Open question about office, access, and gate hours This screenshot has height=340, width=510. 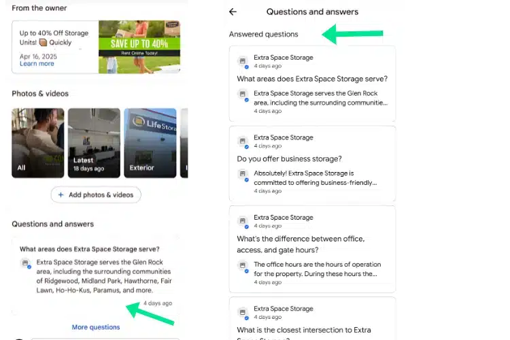pos(301,244)
